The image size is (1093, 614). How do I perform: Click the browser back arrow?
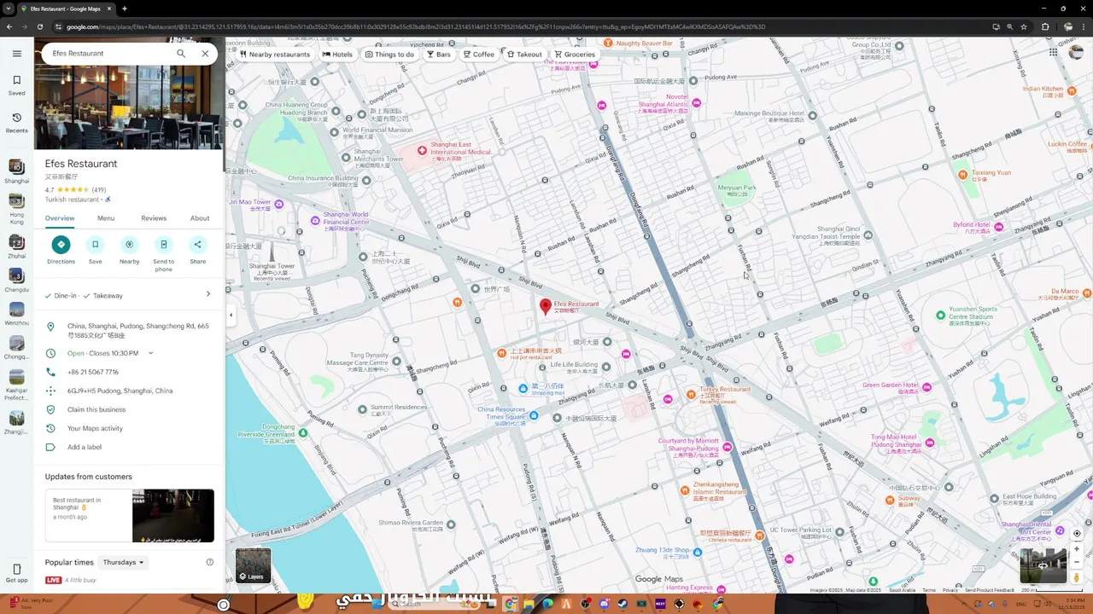tap(9, 26)
